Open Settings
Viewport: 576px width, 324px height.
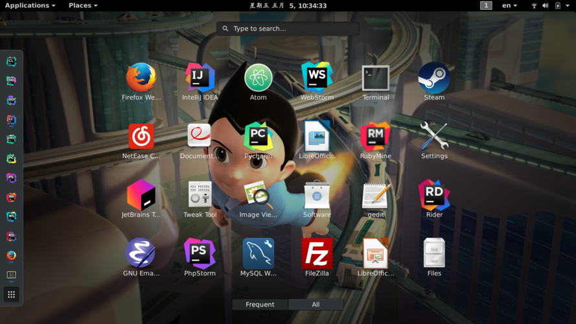coord(434,135)
